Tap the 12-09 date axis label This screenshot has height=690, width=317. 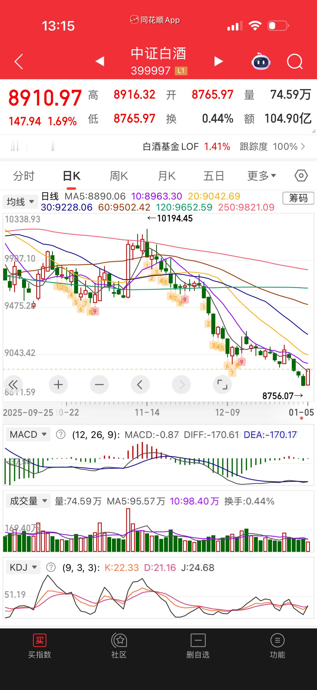[228, 413]
